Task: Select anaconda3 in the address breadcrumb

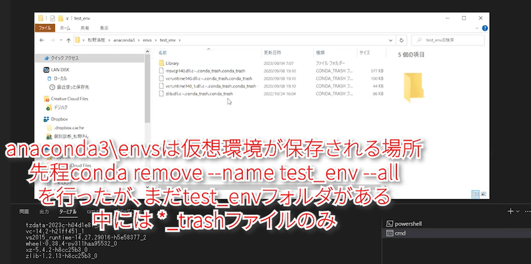Action: [124, 40]
